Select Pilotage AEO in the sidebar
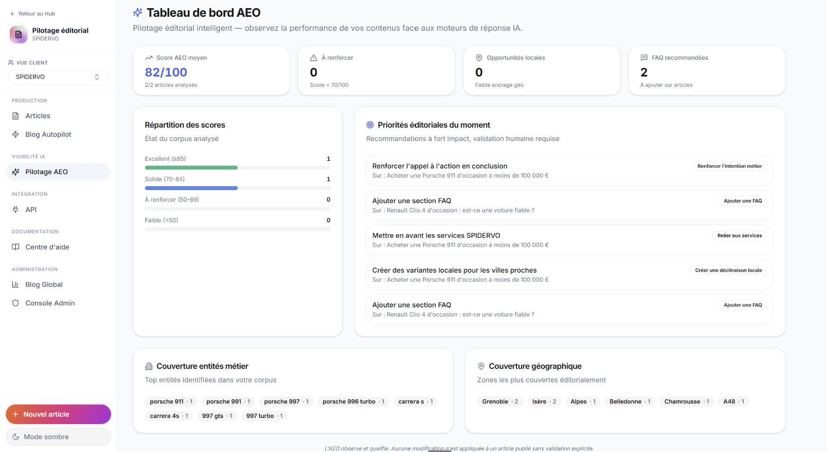 click(58, 172)
